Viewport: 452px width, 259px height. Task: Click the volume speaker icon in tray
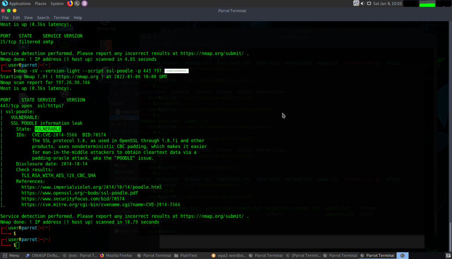click(362, 3)
